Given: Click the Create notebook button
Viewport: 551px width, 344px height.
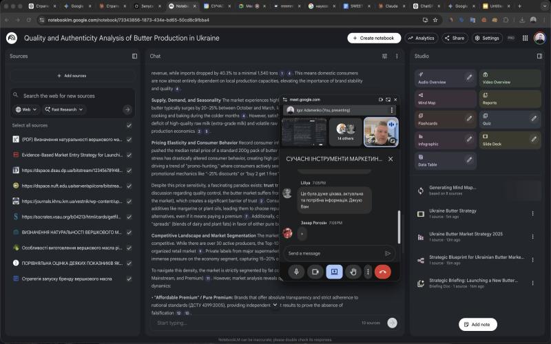Looking at the screenshot, I should [x=374, y=39].
